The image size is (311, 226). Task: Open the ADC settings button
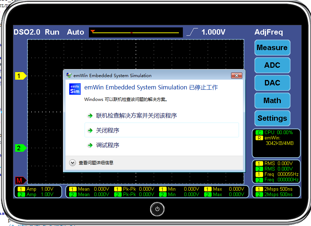(x=272, y=65)
